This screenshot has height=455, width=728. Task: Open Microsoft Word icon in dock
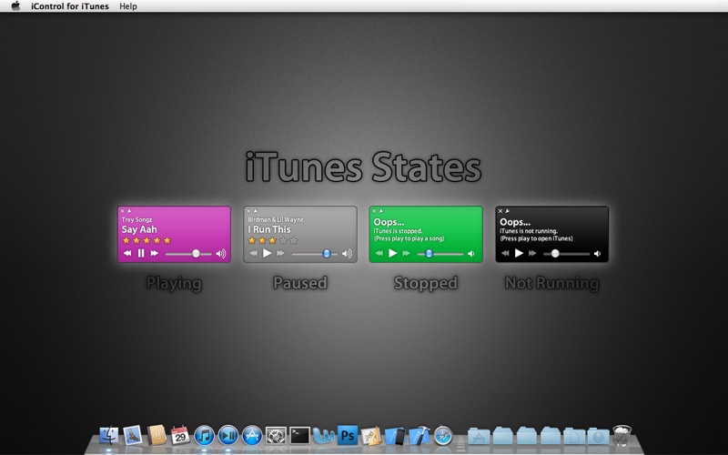tap(324, 436)
